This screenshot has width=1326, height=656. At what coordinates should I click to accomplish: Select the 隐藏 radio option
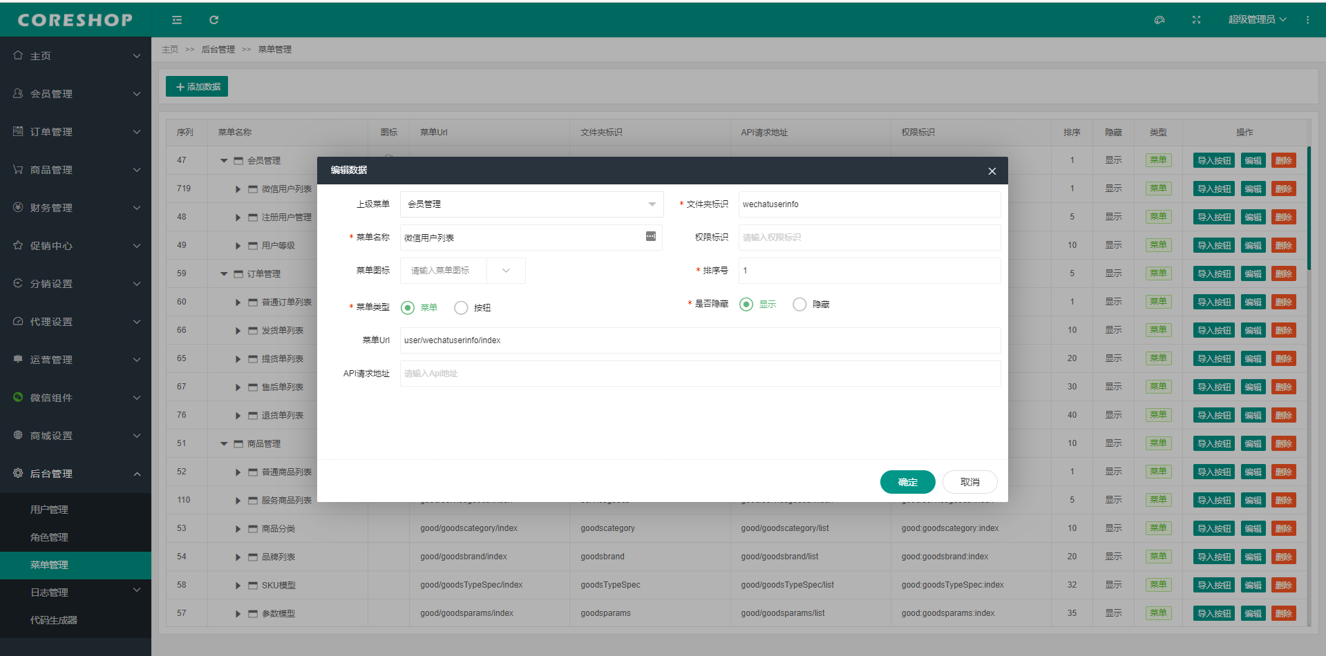799,305
